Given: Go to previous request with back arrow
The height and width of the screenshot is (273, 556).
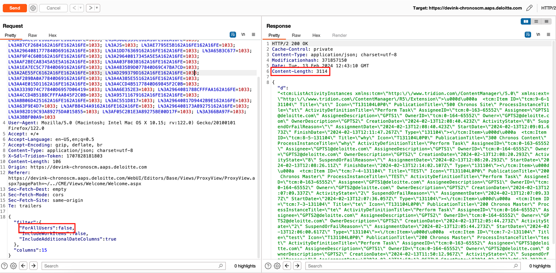Looking at the screenshot, I should [74, 8].
